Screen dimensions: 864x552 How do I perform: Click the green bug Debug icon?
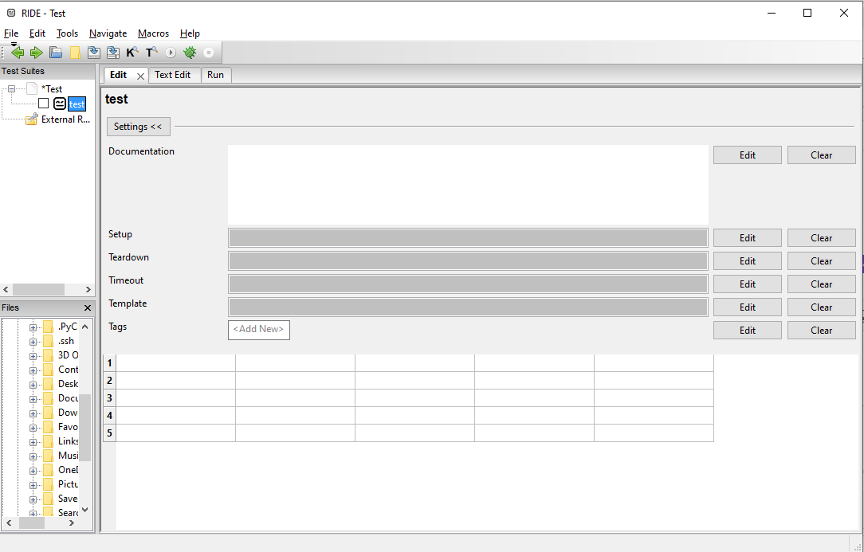point(190,53)
